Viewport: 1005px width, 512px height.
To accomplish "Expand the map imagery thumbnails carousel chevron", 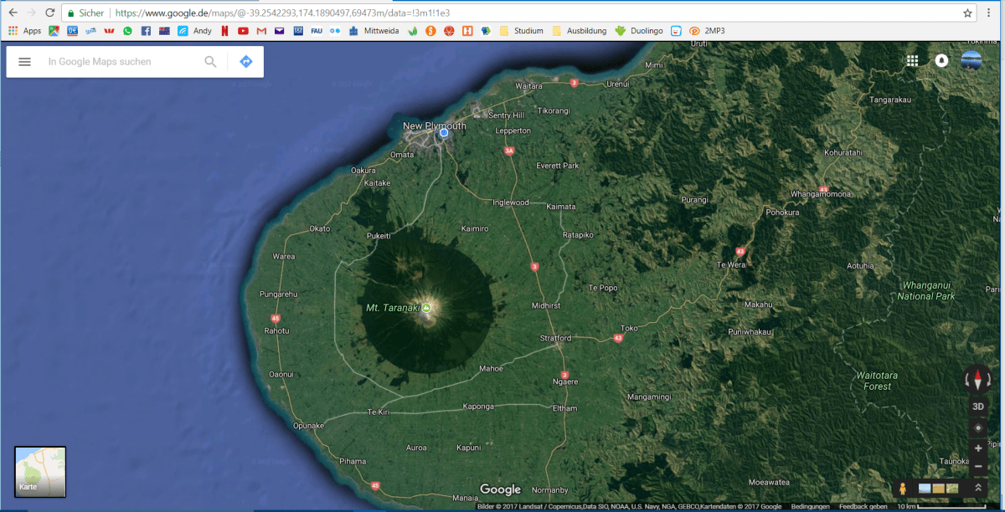I will point(978,487).
